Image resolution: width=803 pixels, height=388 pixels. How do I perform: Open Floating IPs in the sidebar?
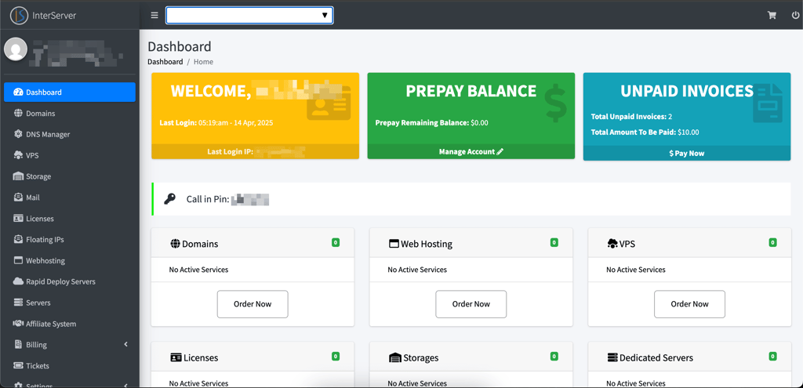point(70,240)
